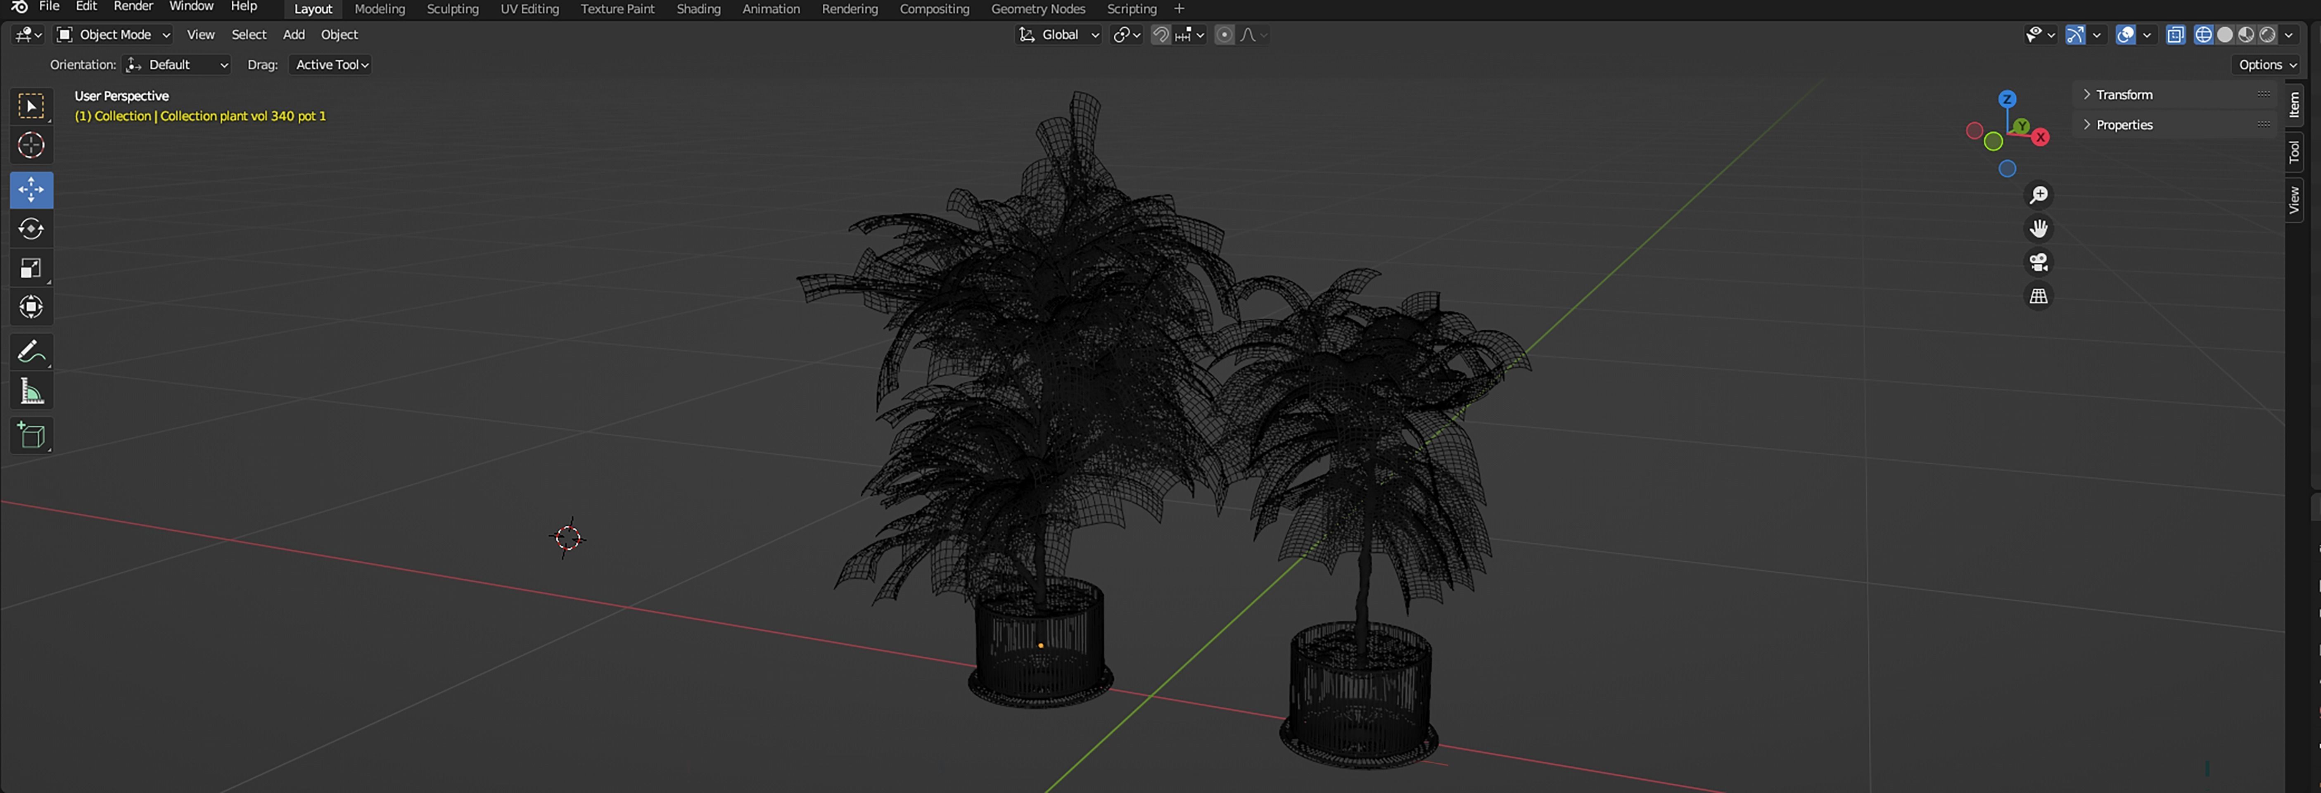Open the Help menu
Image resolution: width=2321 pixels, height=793 pixels.
pos(243,6)
